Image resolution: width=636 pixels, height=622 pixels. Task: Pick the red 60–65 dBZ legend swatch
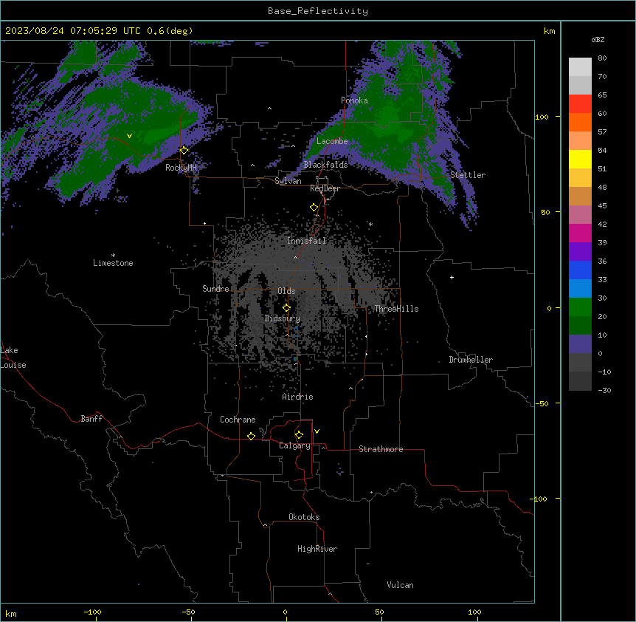(580, 104)
